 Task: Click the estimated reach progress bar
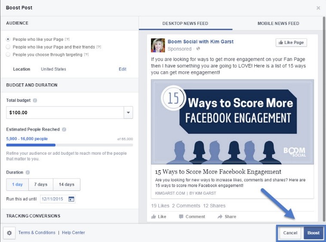[x=69, y=145]
